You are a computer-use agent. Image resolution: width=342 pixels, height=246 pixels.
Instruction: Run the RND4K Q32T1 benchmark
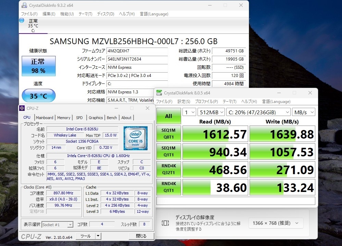pos(168,169)
